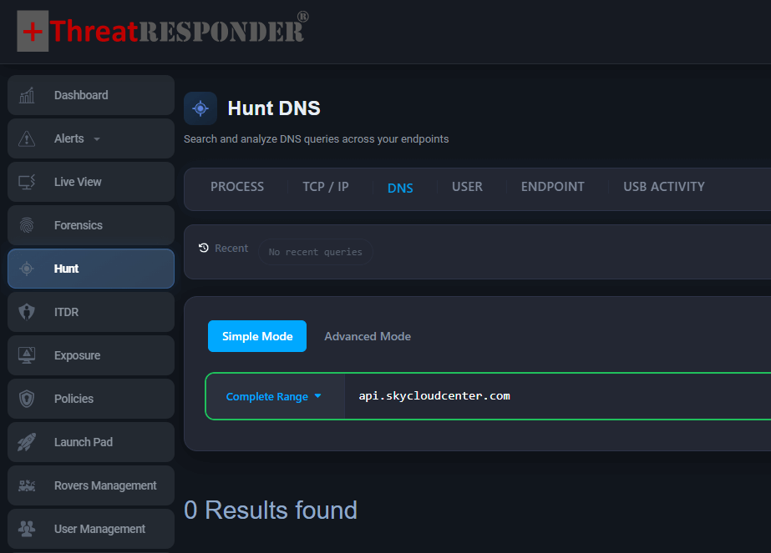This screenshot has height=553, width=771.
Task: Click the Live View monitor icon
Action: pos(26,182)
